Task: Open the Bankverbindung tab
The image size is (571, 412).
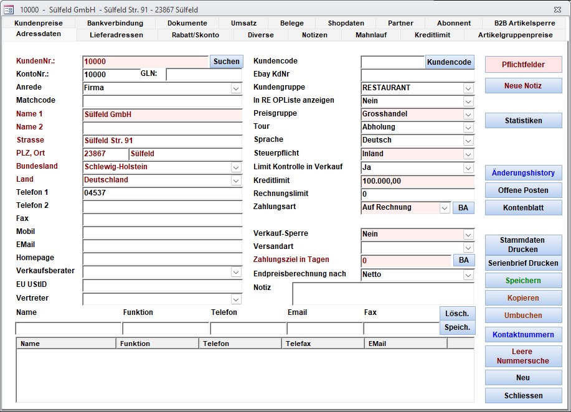Action: [115, 23]
